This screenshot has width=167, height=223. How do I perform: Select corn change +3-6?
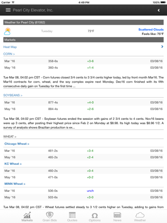click(90, 61)
